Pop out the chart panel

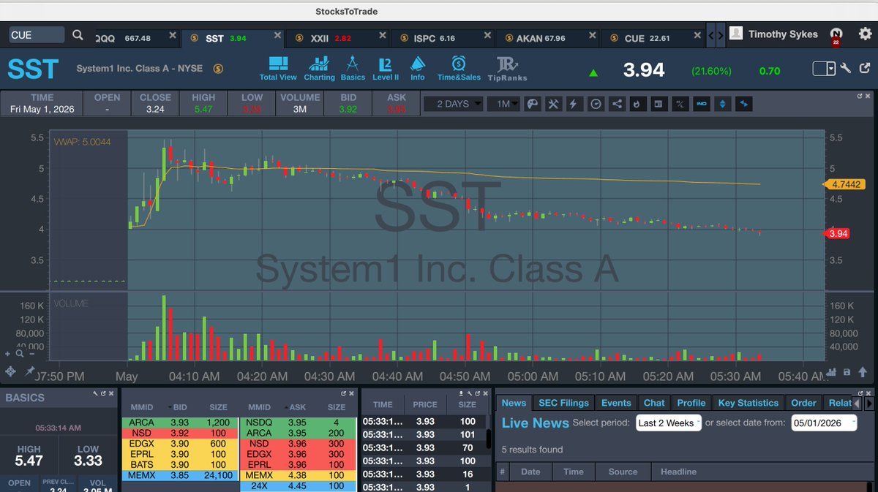860,96
